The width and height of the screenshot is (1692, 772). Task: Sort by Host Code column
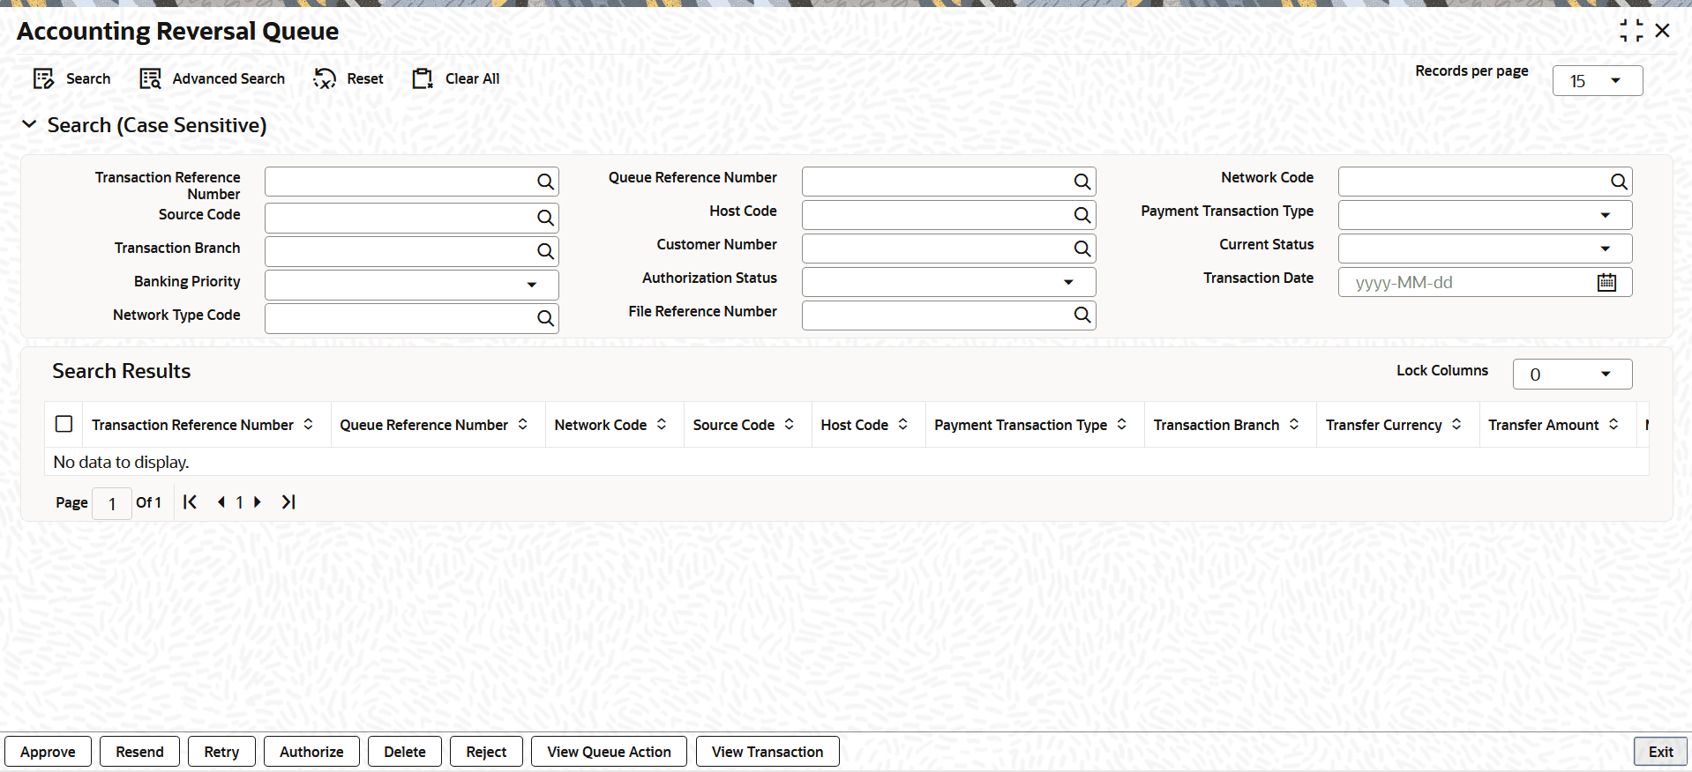point(902,424)
